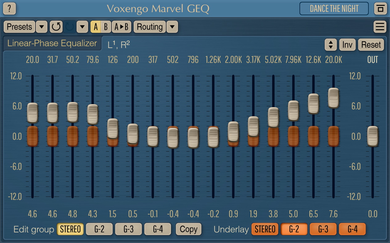Viewport: 390px width, 243px height.
Task: Open the Linear-Phase Equalizer tab
Action: point(52,43)
